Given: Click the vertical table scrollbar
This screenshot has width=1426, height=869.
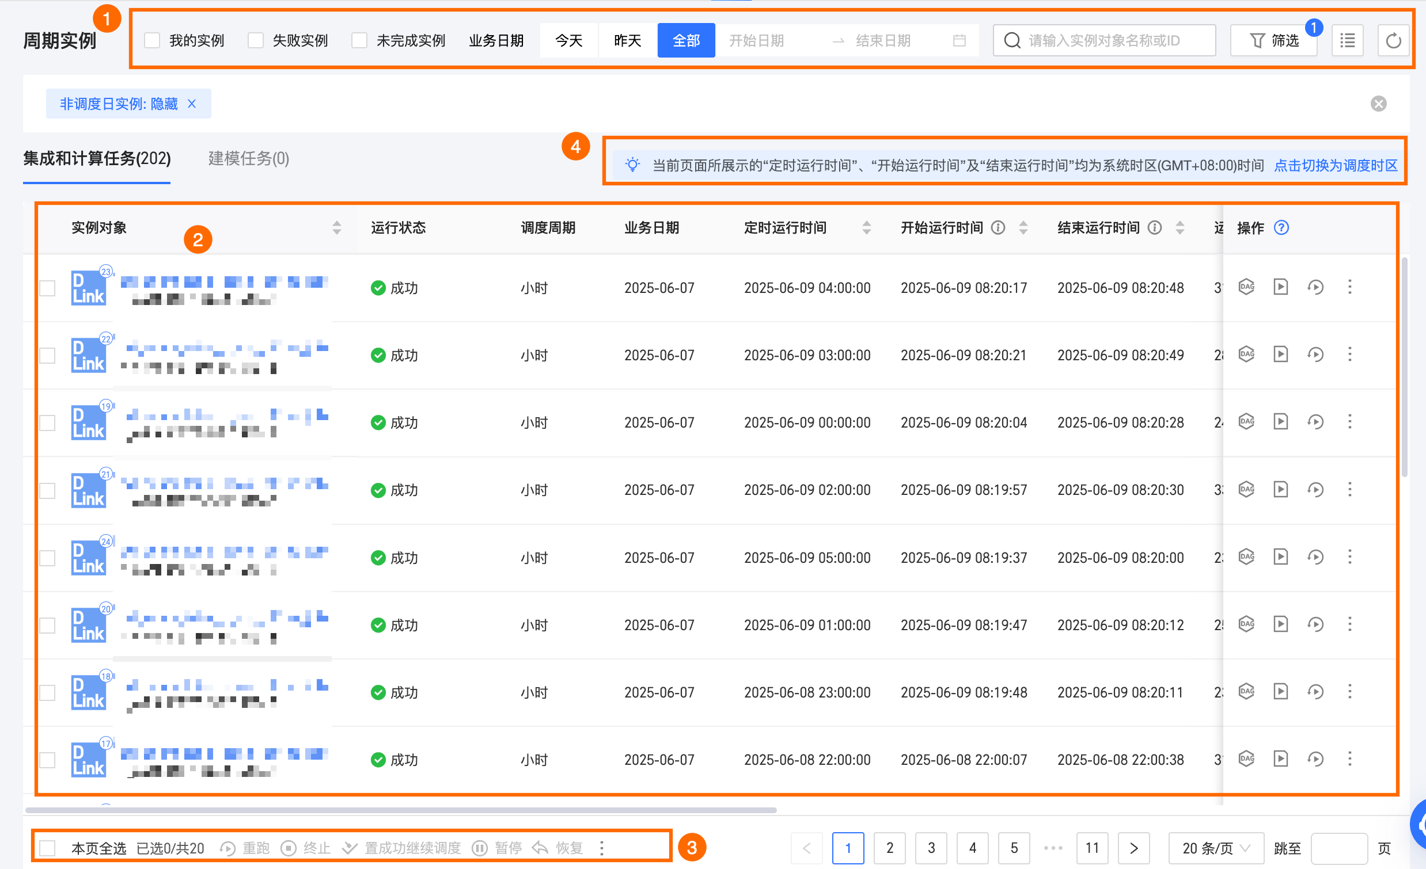Looking at the screenshot, I should click(x=1404, y=367).
